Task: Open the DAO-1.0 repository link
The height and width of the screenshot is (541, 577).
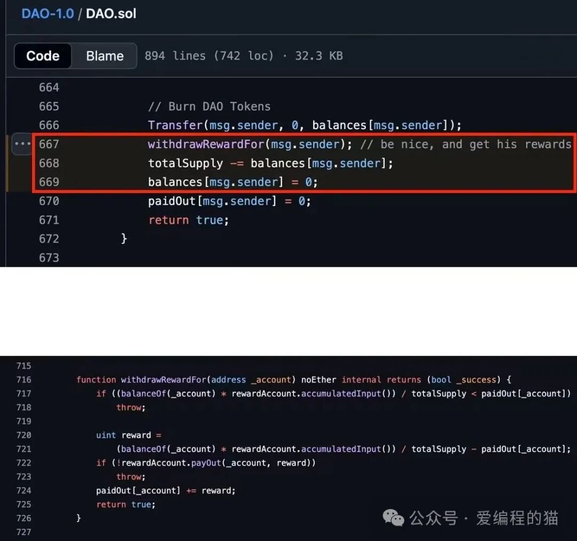Action: click(x=47, y=14)
